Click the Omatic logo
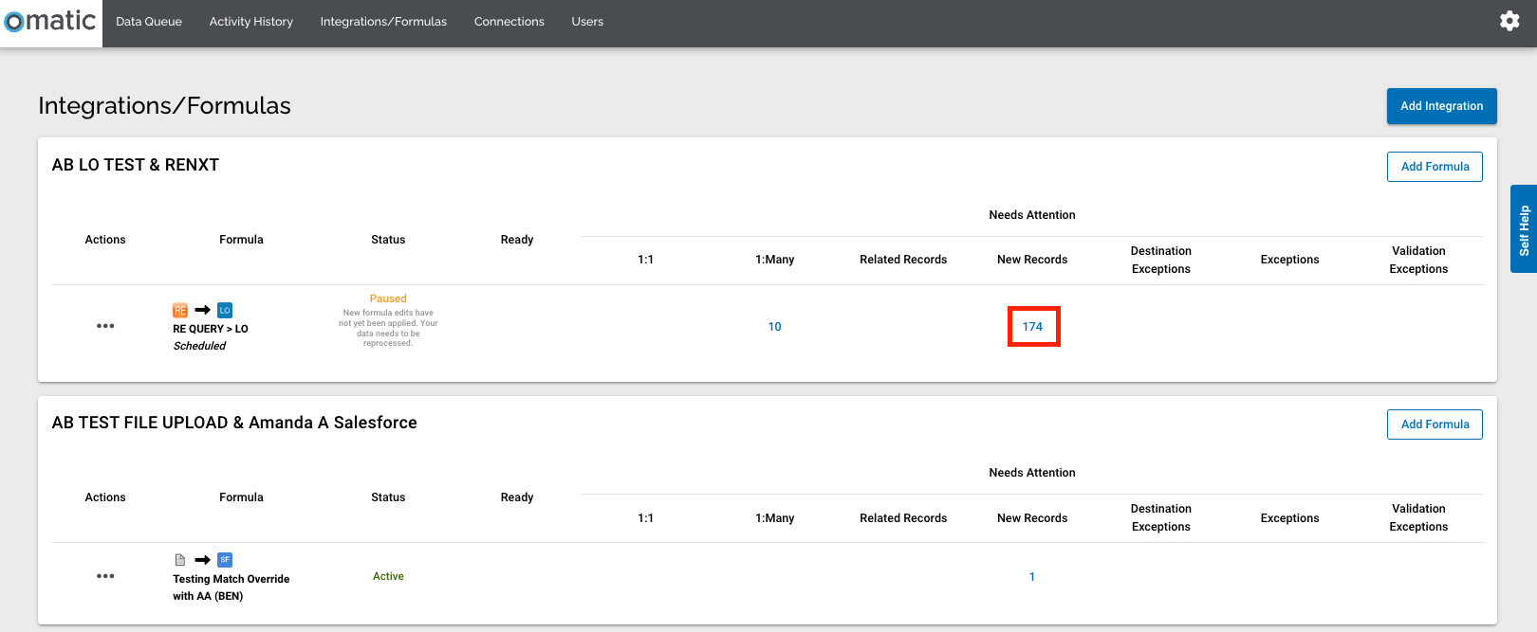The height and width of the screenshot is (632, 1537). (51, 21)
